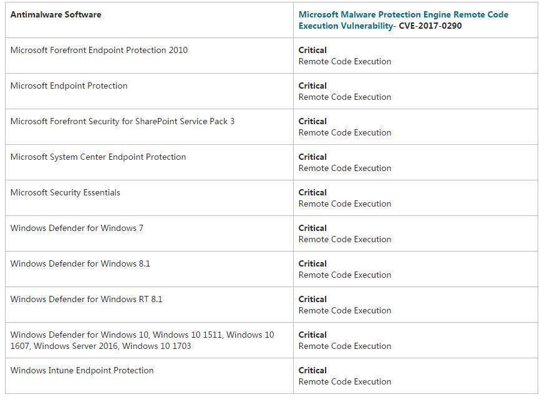The height and width of the screenshot is (412, 547).
Task: Select "Windows Defender for Windows 7" text
Action: (77, 228)
